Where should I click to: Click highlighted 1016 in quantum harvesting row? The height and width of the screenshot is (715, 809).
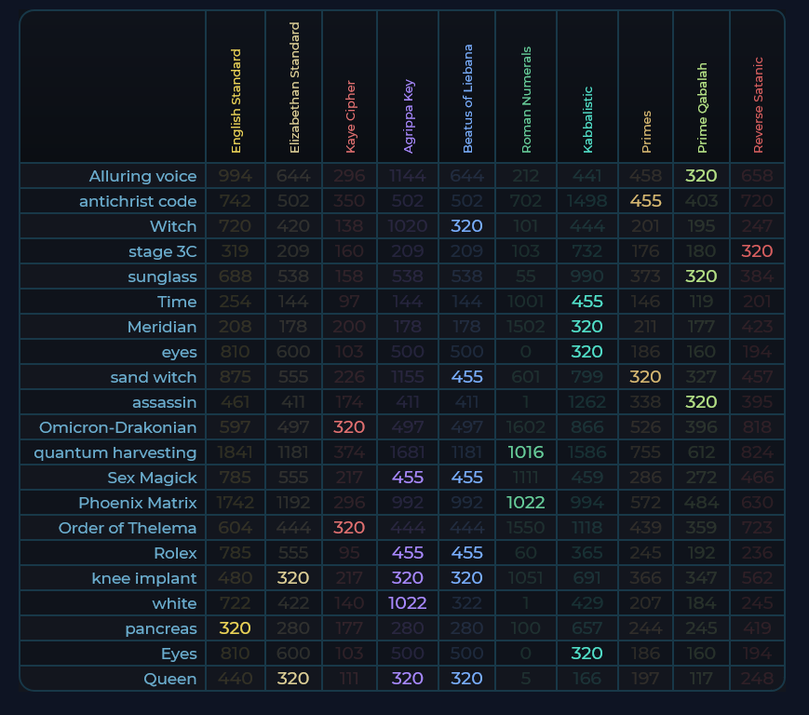click(525, 452)
